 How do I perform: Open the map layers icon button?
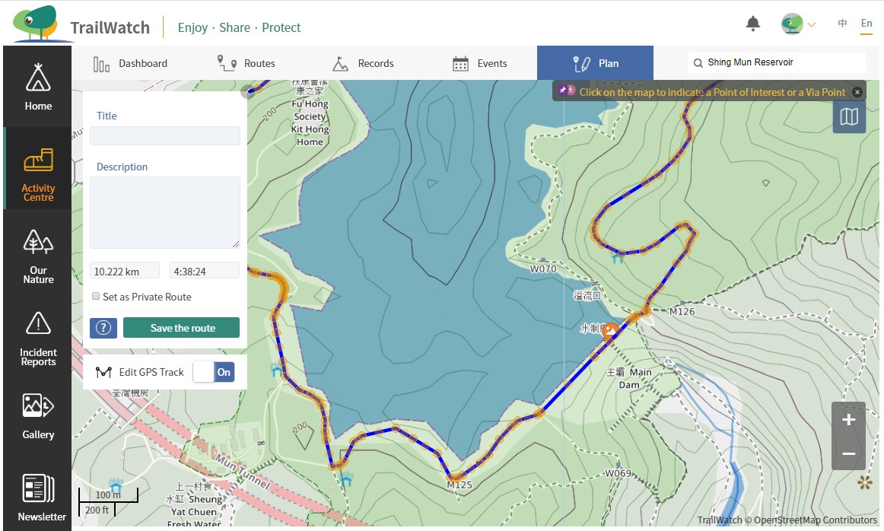pyautogui.click(x=849, y=117)
